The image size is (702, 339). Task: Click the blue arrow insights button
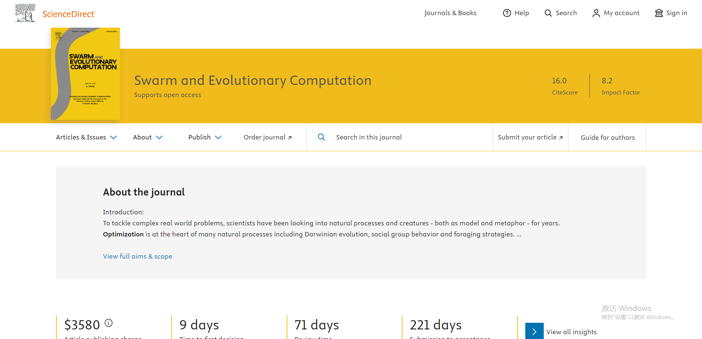pos(535,331)
